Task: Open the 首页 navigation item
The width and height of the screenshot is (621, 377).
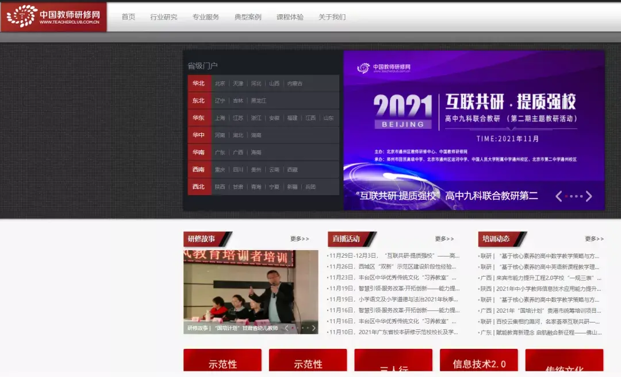Action: click(x=128, y=17)
